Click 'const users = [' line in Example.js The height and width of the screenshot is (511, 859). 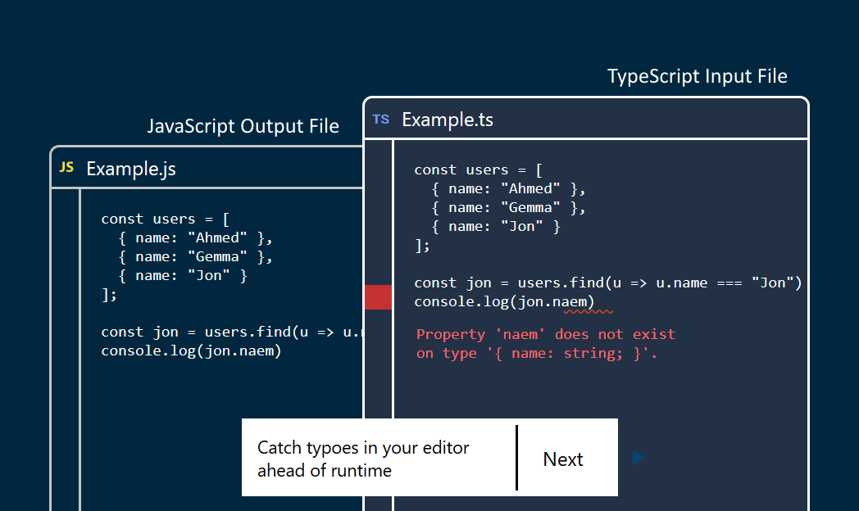click(166, 219)
